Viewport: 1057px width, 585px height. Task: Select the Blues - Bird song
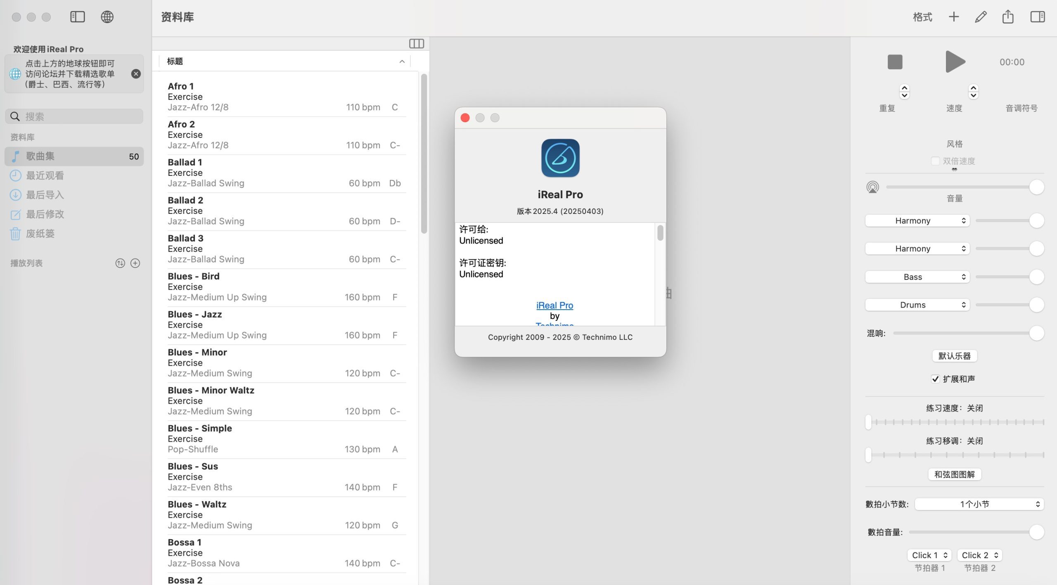(x=287, y=287)
